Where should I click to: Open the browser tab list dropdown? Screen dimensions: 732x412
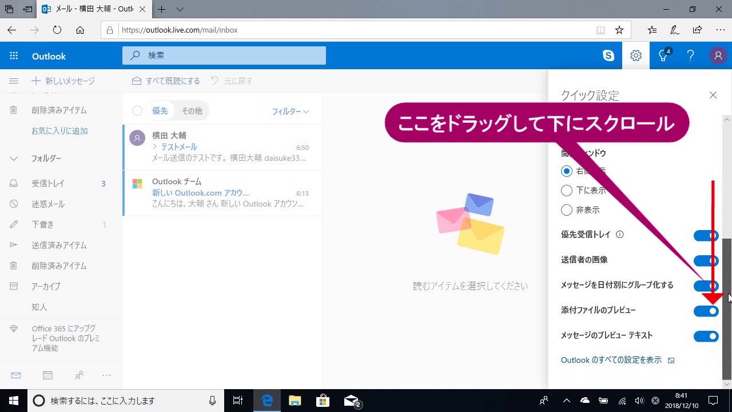coord(180,9)
